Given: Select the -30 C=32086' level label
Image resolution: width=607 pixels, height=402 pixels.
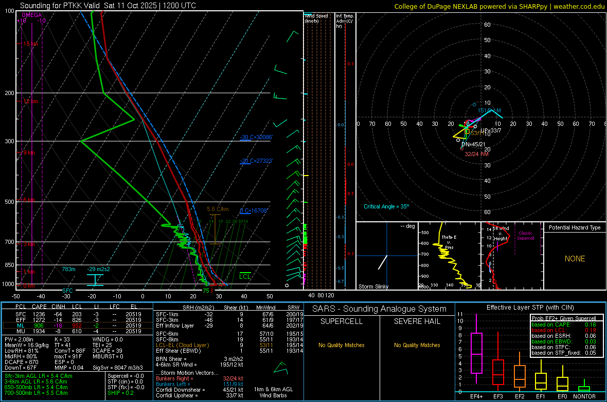Looking at the screenshot, I should (x=256, y=137).
